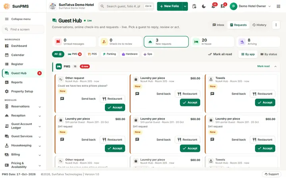This screenshot has width=286, height=178.
Task: Open the New Folio dropdown arrow
Action: tap(185, 6)
